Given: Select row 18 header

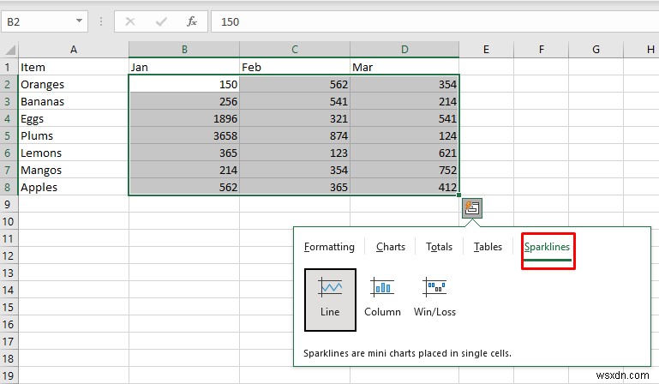Looking at the screenshot, I should click(9, 359).
